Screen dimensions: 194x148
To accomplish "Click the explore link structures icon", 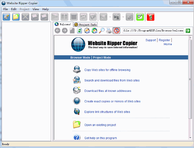I will click(77, 111).
